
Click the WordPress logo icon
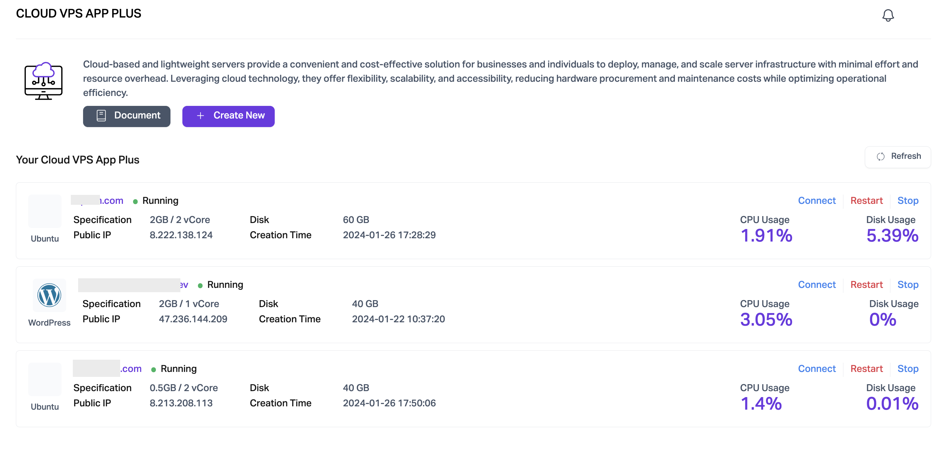pos(49,295)
